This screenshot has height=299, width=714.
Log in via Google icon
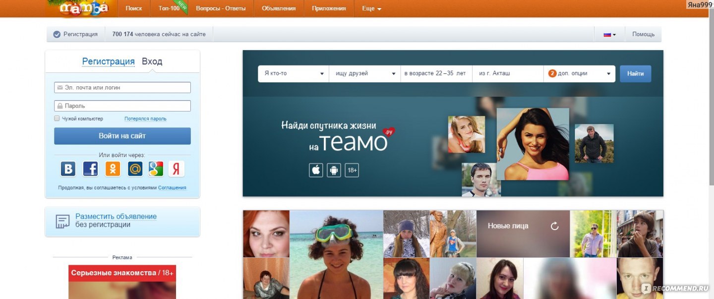tap(156, 169)
